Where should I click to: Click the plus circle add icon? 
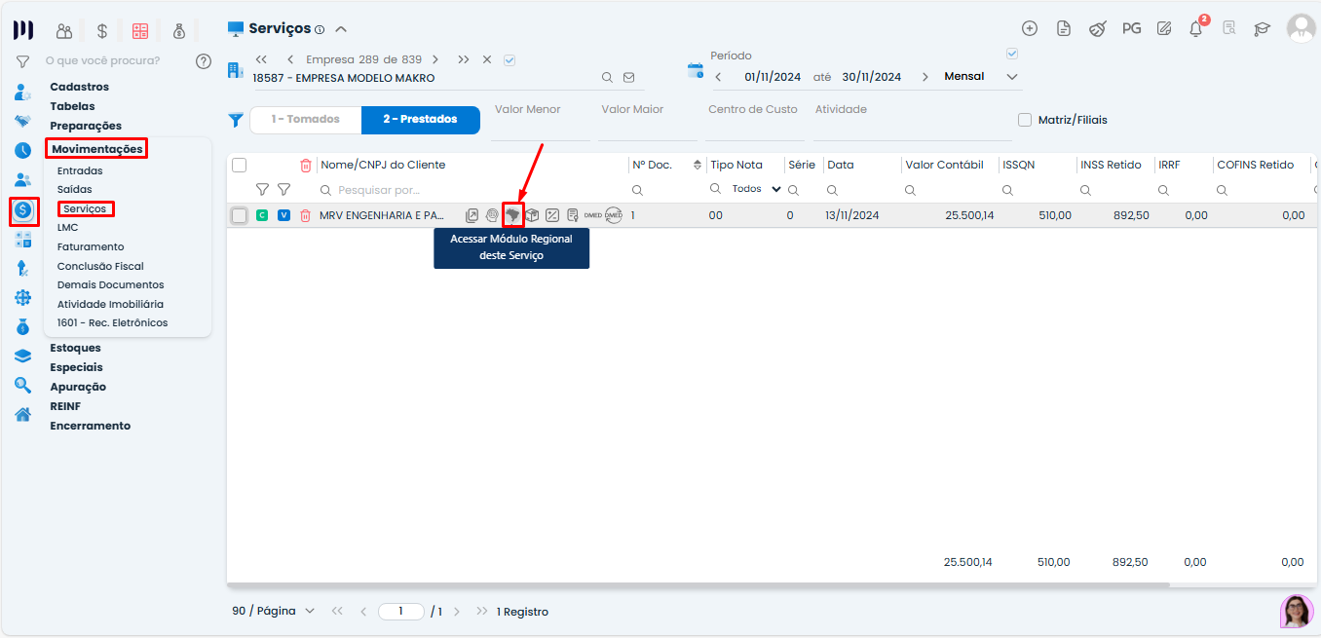(x=1030, y=28)
